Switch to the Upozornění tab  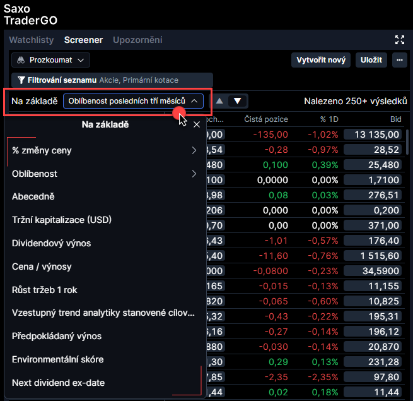tap(137, 40)
